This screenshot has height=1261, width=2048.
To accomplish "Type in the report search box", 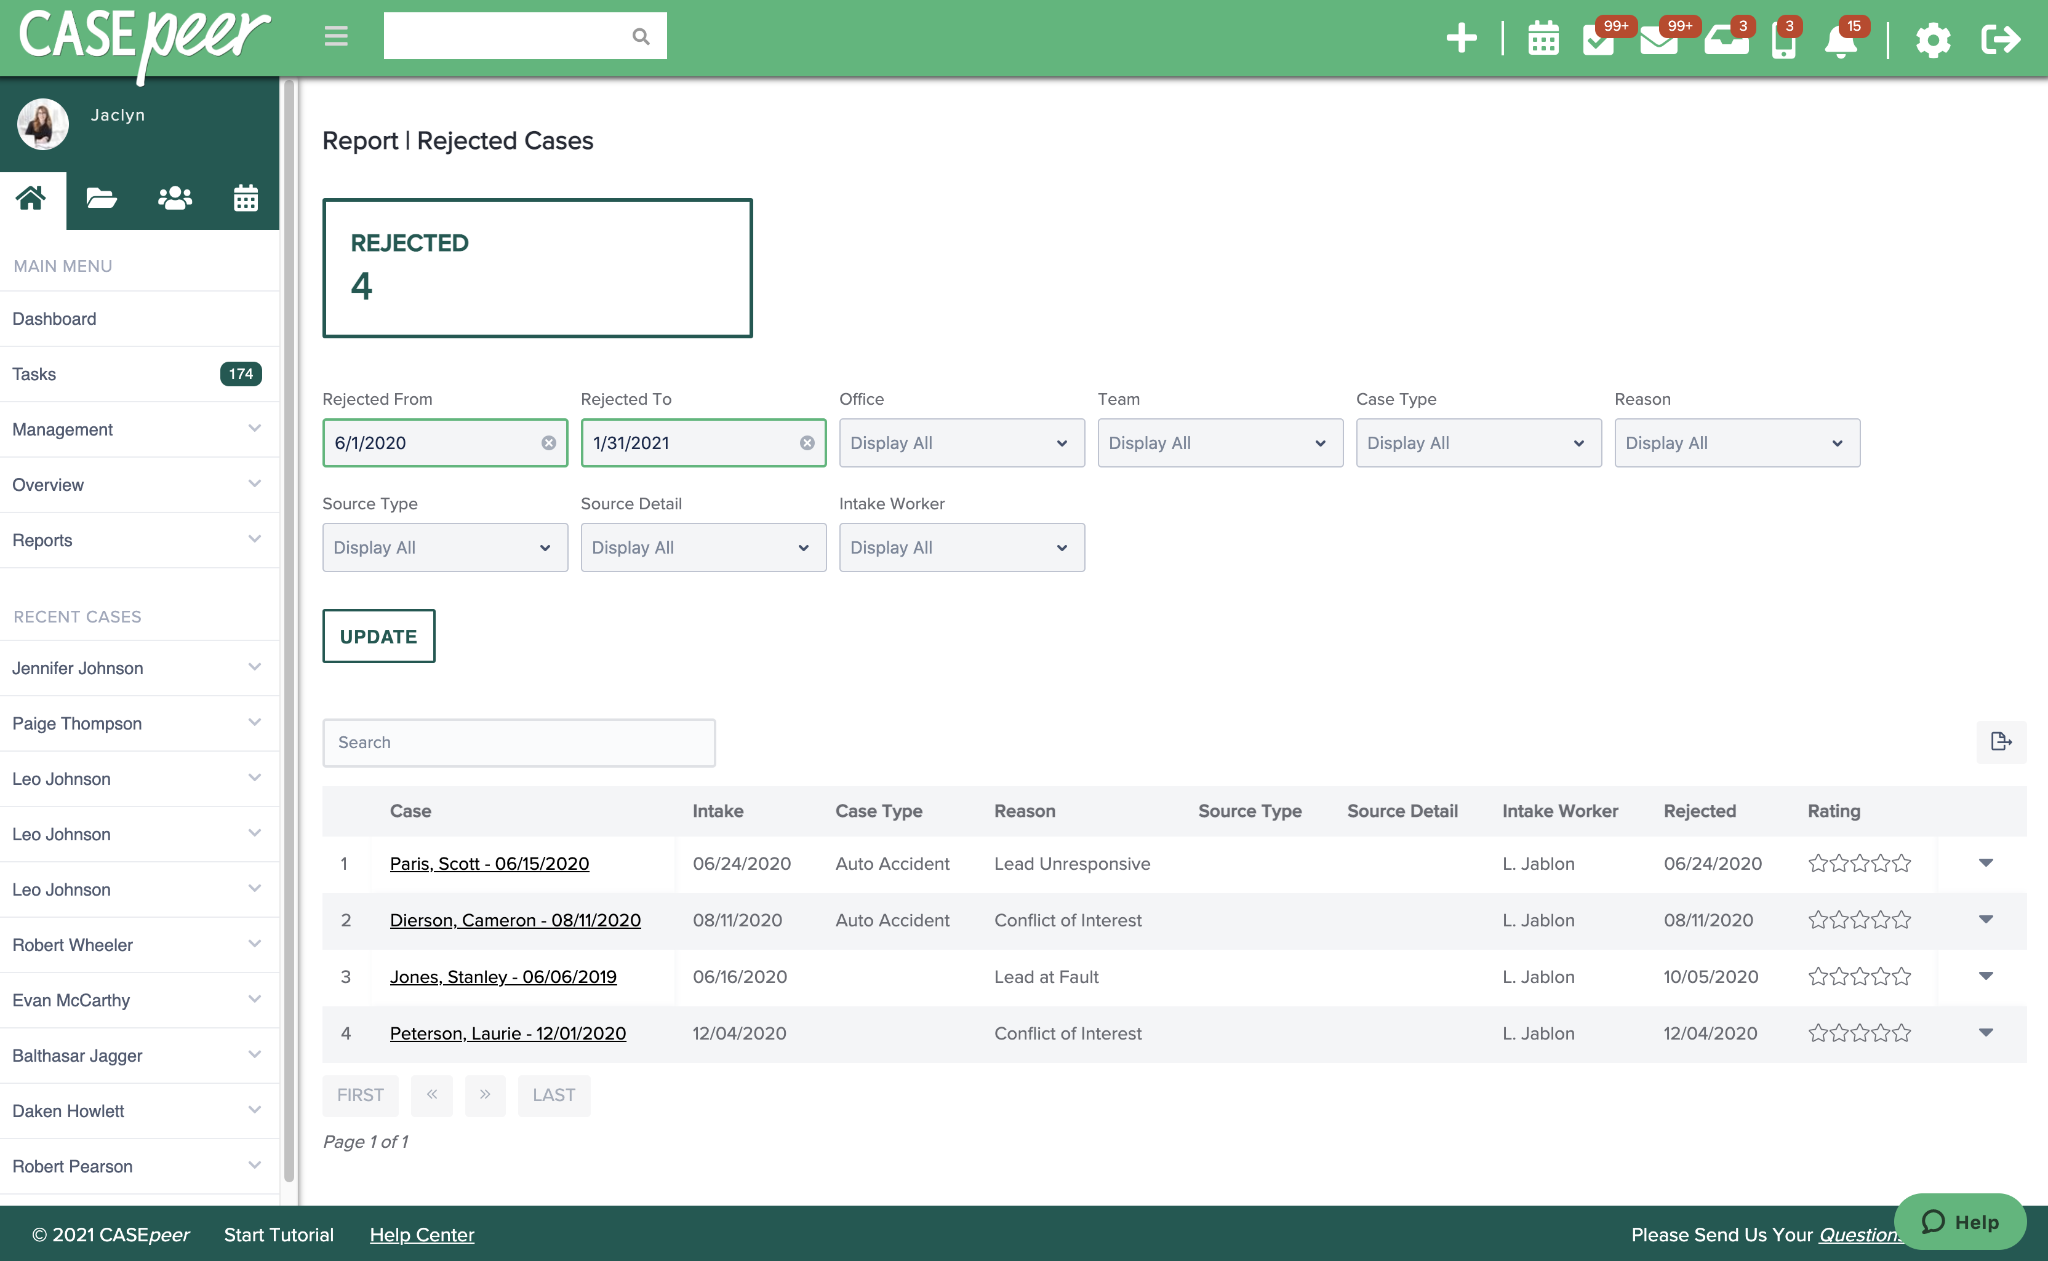I will (518, 742).
